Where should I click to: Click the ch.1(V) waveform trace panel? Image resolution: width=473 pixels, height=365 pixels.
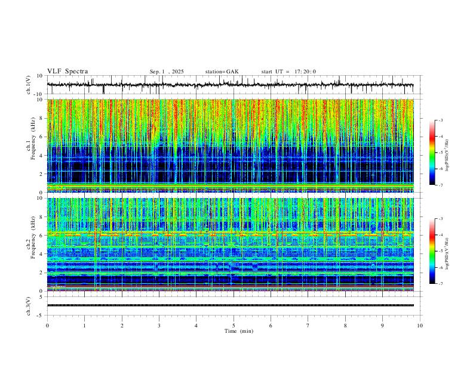click(234, 85)
